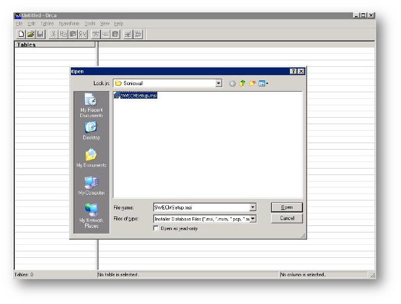Click the New document toolbar icon
The image size is (401, 304).
(21, 34)
